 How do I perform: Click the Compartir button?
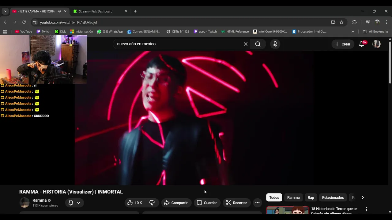176,203
